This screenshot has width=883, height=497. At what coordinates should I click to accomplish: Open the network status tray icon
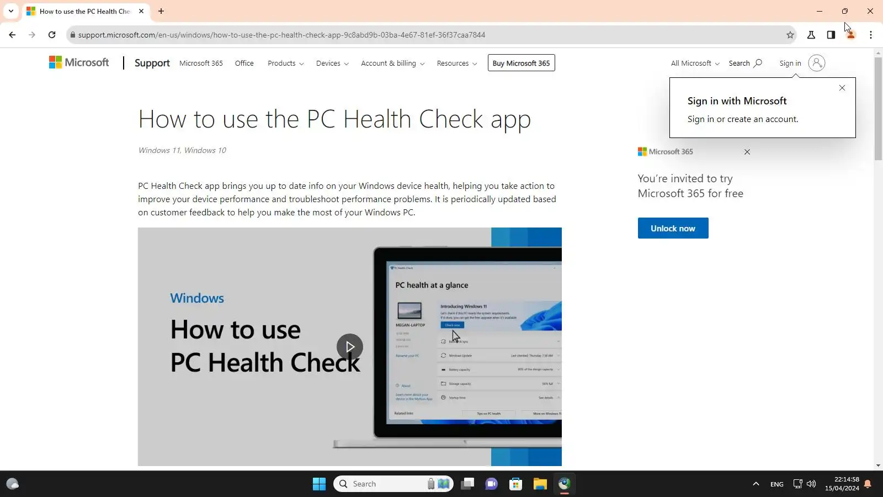coord(798,484)
